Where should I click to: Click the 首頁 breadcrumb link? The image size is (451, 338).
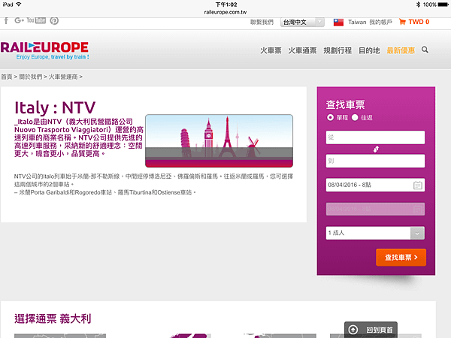pos(7,77)
